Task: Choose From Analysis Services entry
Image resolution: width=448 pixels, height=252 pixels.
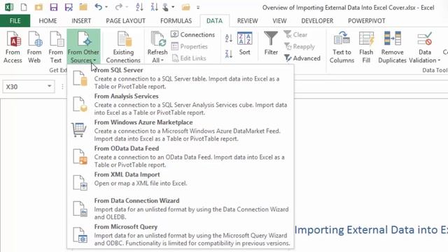Action: [x=181, y=104]
